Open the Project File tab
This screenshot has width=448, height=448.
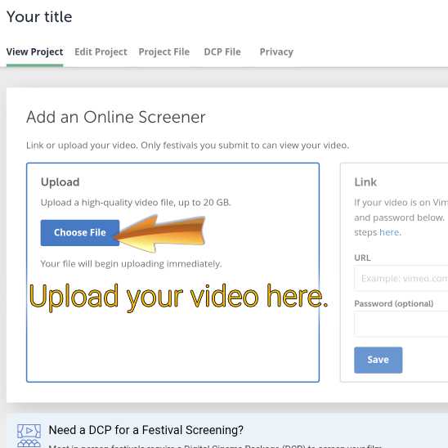pyautogui.click(x=164, y=52)
